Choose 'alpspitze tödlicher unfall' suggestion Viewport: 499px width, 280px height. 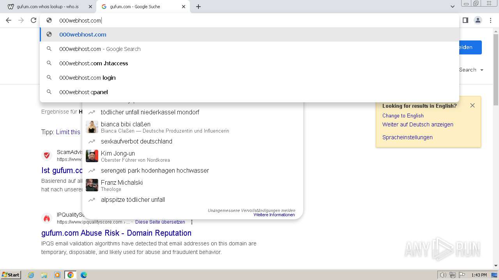tap(193, 200)
